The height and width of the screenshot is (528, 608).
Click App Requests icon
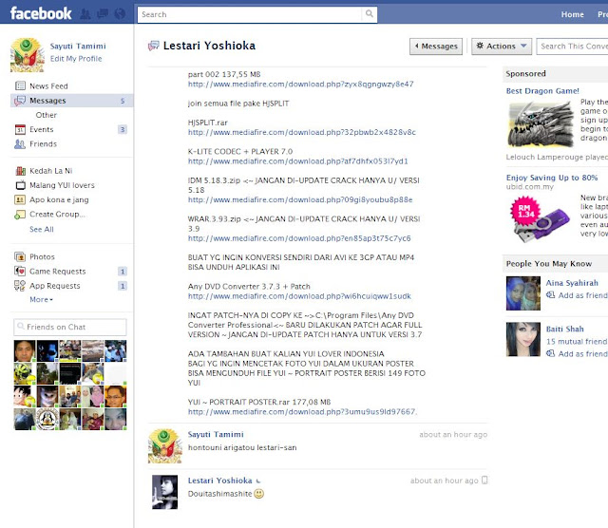(x=20, y=286)
